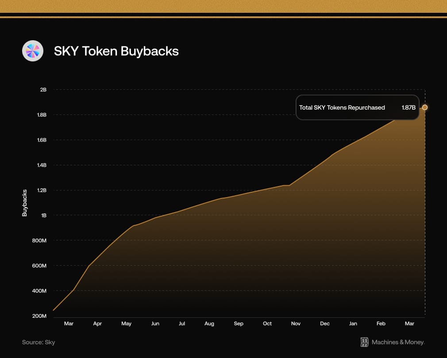Image resolution: width=447 pixels, height=358 pixels.
Task: Click the 'Jun' x-axis label
Action: (x=155, y=324)
